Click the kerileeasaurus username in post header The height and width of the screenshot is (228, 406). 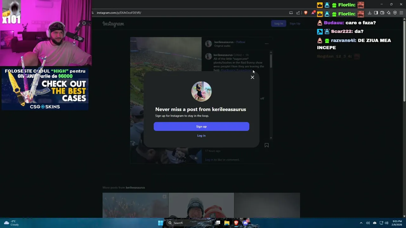[224, 42]
